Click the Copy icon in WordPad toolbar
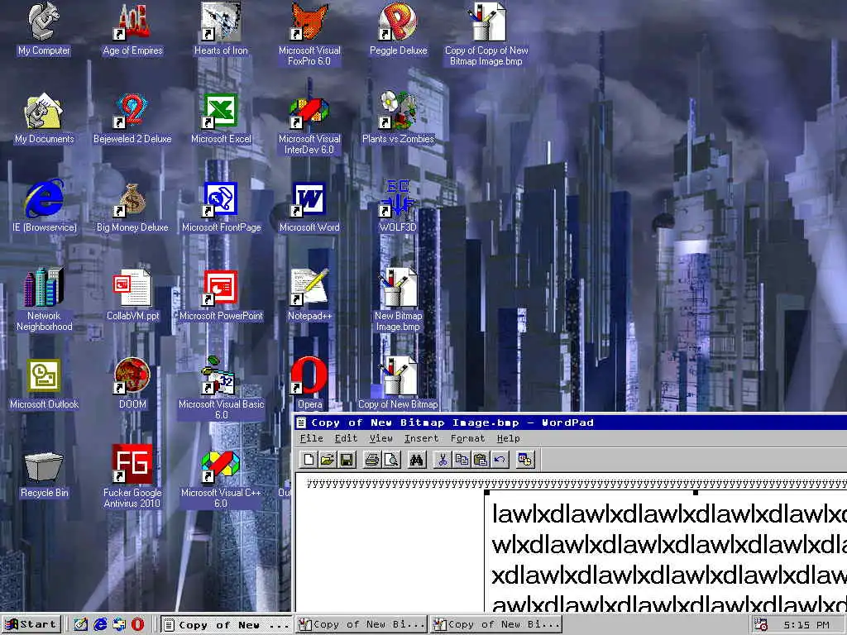This screenshot has height=635, width=847. pyautogui.click(x=462, y=460)
